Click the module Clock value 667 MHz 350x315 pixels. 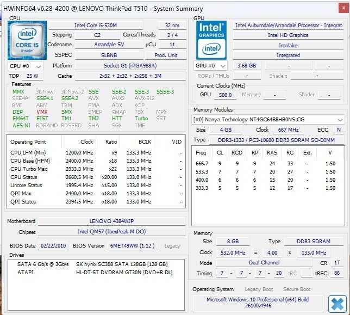[289, 130]
